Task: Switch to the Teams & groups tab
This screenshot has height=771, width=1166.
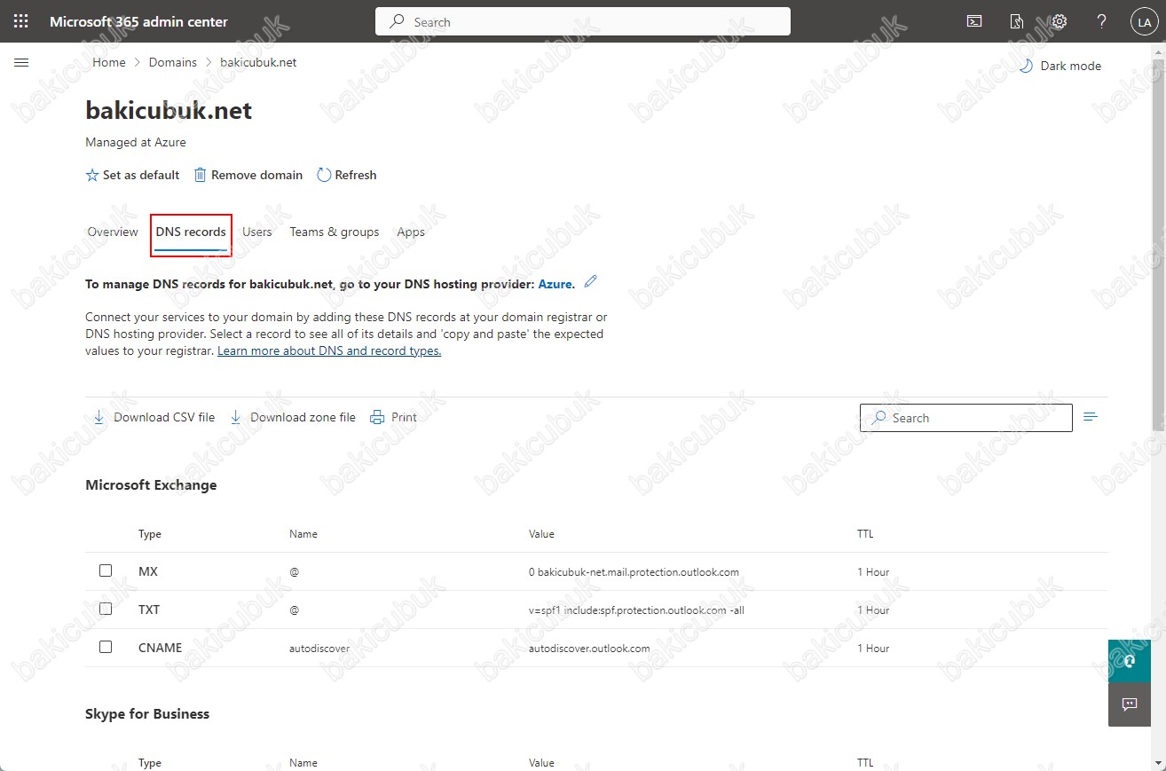Action: point(335,232)
